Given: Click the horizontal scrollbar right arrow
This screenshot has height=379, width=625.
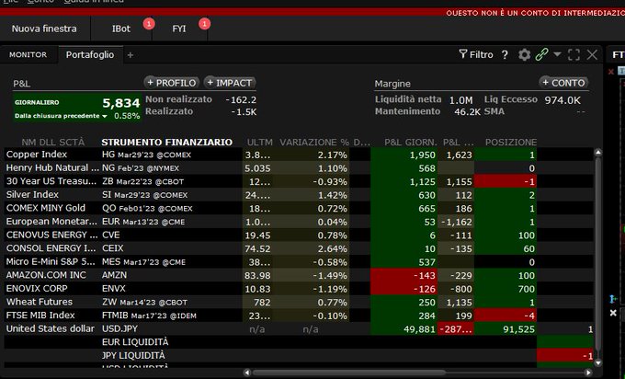Looking at the screenshot, I should point(588,373).
